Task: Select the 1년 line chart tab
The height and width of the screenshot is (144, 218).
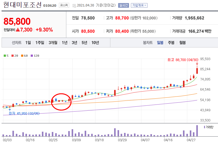Action: click(65, 43)
